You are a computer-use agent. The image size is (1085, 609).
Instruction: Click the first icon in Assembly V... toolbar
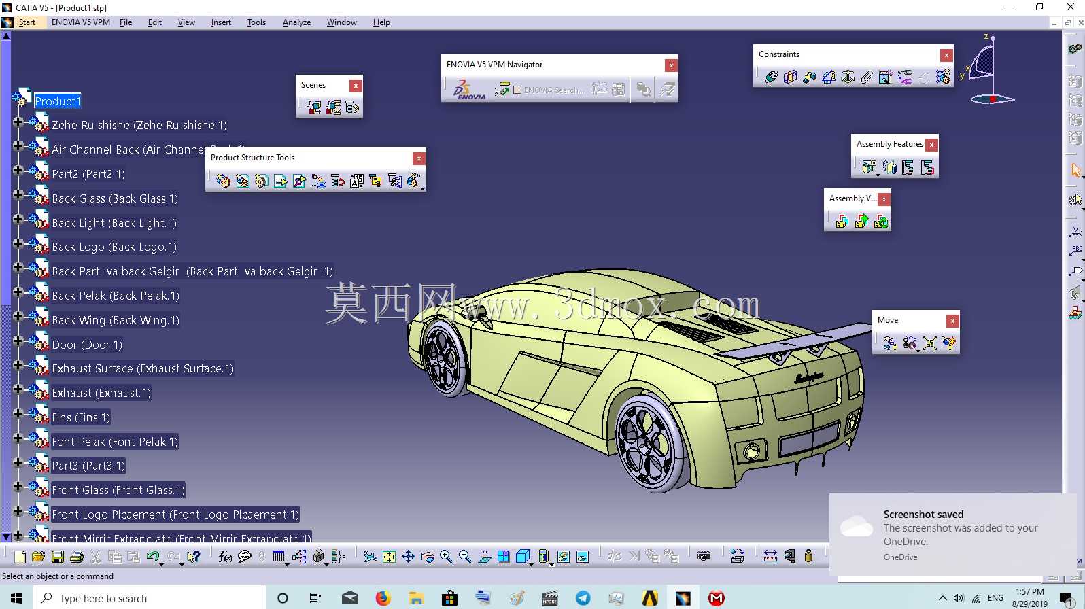click(x=842, y=221)
